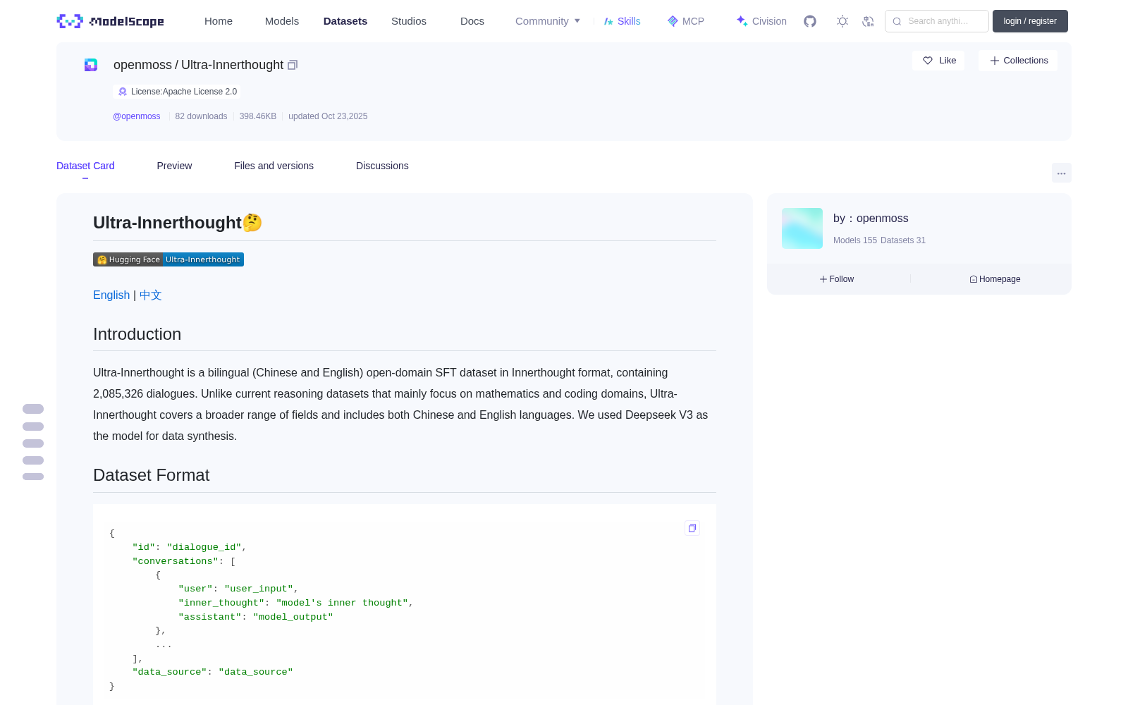Click the openmoss gradient profile thumbnail
The width and height of the screenshot is (1128, 705).
802,228
